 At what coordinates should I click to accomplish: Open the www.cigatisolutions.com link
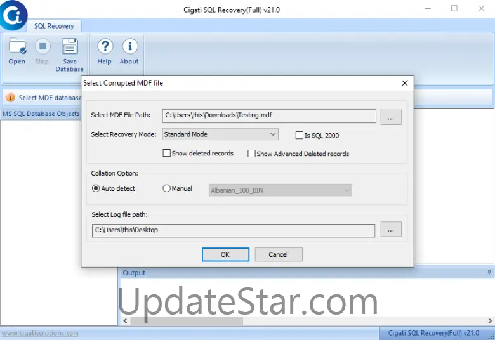tap(40, 334)
